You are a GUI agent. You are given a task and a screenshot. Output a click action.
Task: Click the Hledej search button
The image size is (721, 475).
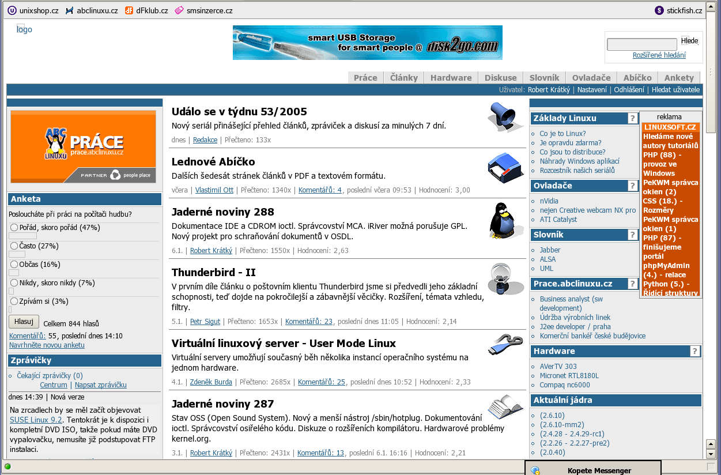point(689,41)
